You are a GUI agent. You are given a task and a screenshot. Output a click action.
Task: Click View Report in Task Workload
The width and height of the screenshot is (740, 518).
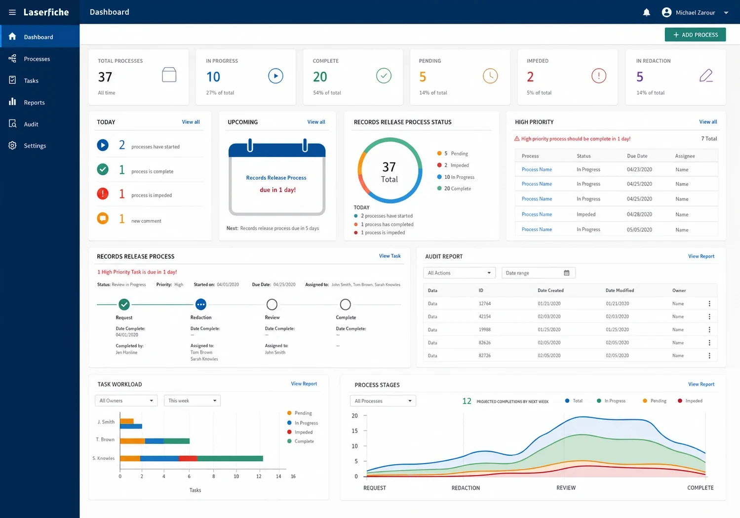click(304, 384)
